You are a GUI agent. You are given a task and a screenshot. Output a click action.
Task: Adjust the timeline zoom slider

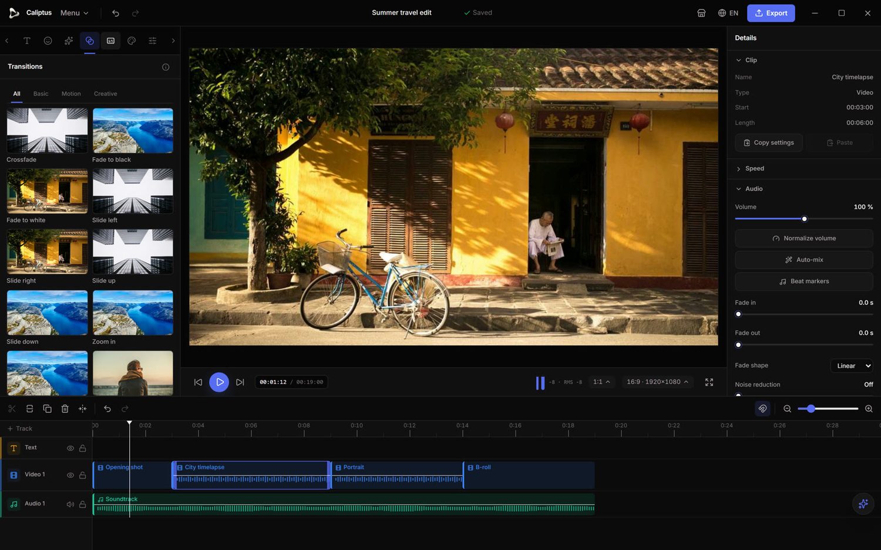click(x=829, y=409)
